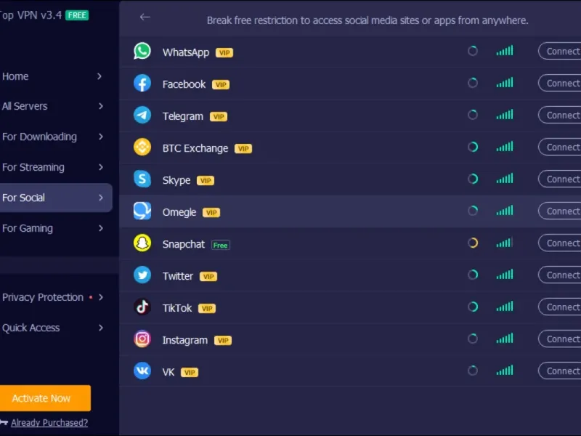Expand the Privacy Protection chevron
The image size is (581, 436).
coord(100,297)
